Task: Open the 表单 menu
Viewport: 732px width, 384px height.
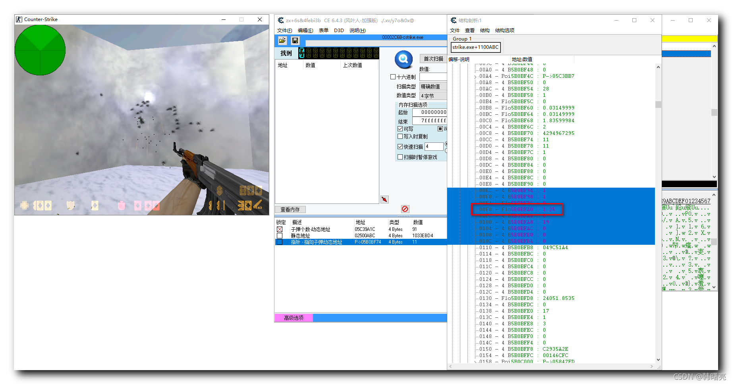Action: coord(324,31)
